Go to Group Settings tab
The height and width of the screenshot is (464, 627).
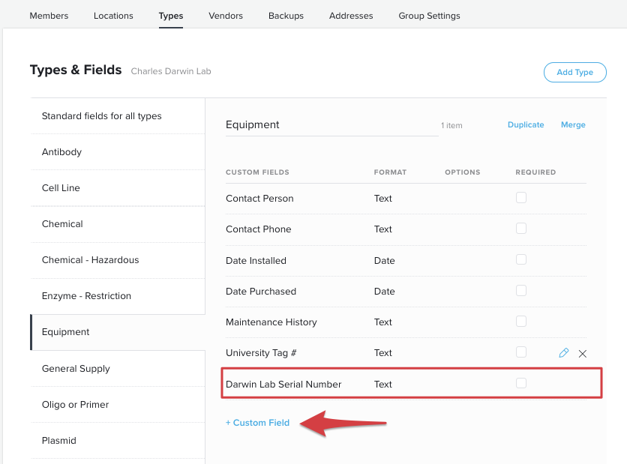coord(429,16)
